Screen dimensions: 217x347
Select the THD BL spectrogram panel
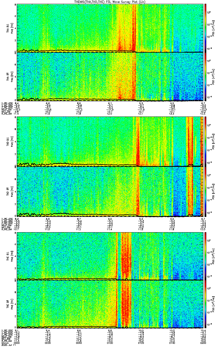(110, 142)
